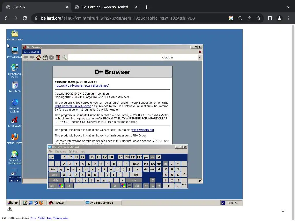The image size is (295, 221).
Task: Close the D+ Browser tab with red X
Action: point(200,52)
